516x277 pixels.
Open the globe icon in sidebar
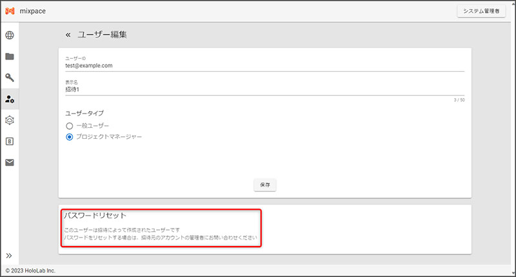[x=10, y=35]
